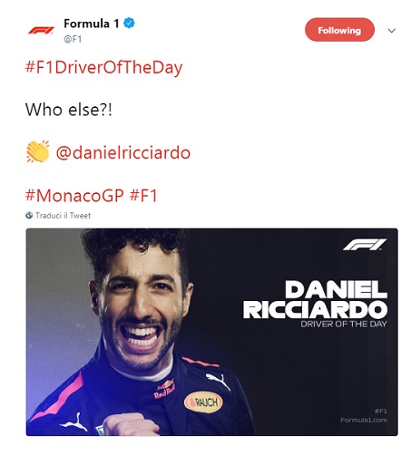Click the blue verified badge icon

pos(130,24)
